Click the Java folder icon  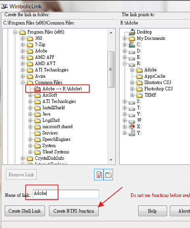tap(38, 114)
